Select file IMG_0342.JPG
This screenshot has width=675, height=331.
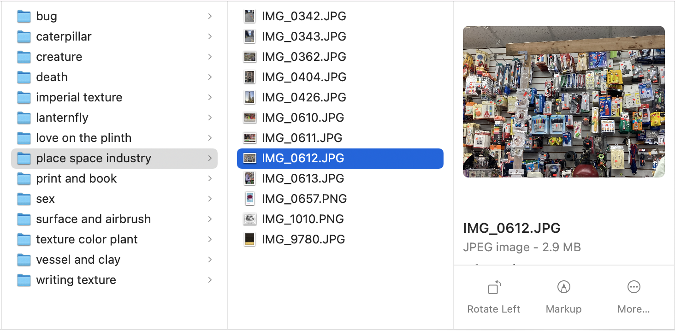point(304,16)
